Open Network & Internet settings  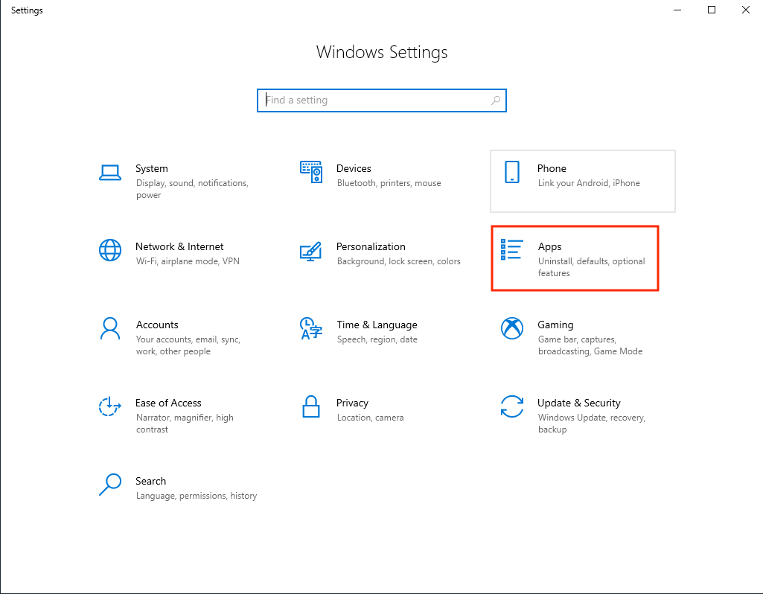click(179, 246)
